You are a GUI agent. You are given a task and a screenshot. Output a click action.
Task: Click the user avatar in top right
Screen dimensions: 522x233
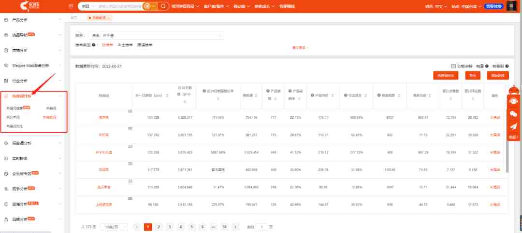click(512, 6)
